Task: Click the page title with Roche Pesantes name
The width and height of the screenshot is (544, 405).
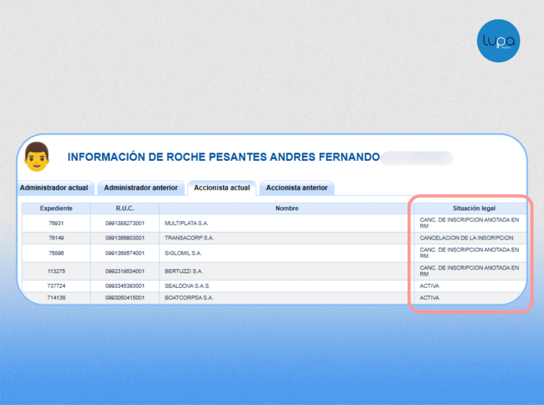Action: point(224,157)
